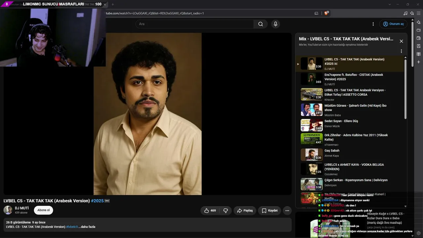The width and height of the screenshot is (423, 238).
Task: Start voice search with the microphone icon
Action: pyautogui.click(x=275, y=24)
